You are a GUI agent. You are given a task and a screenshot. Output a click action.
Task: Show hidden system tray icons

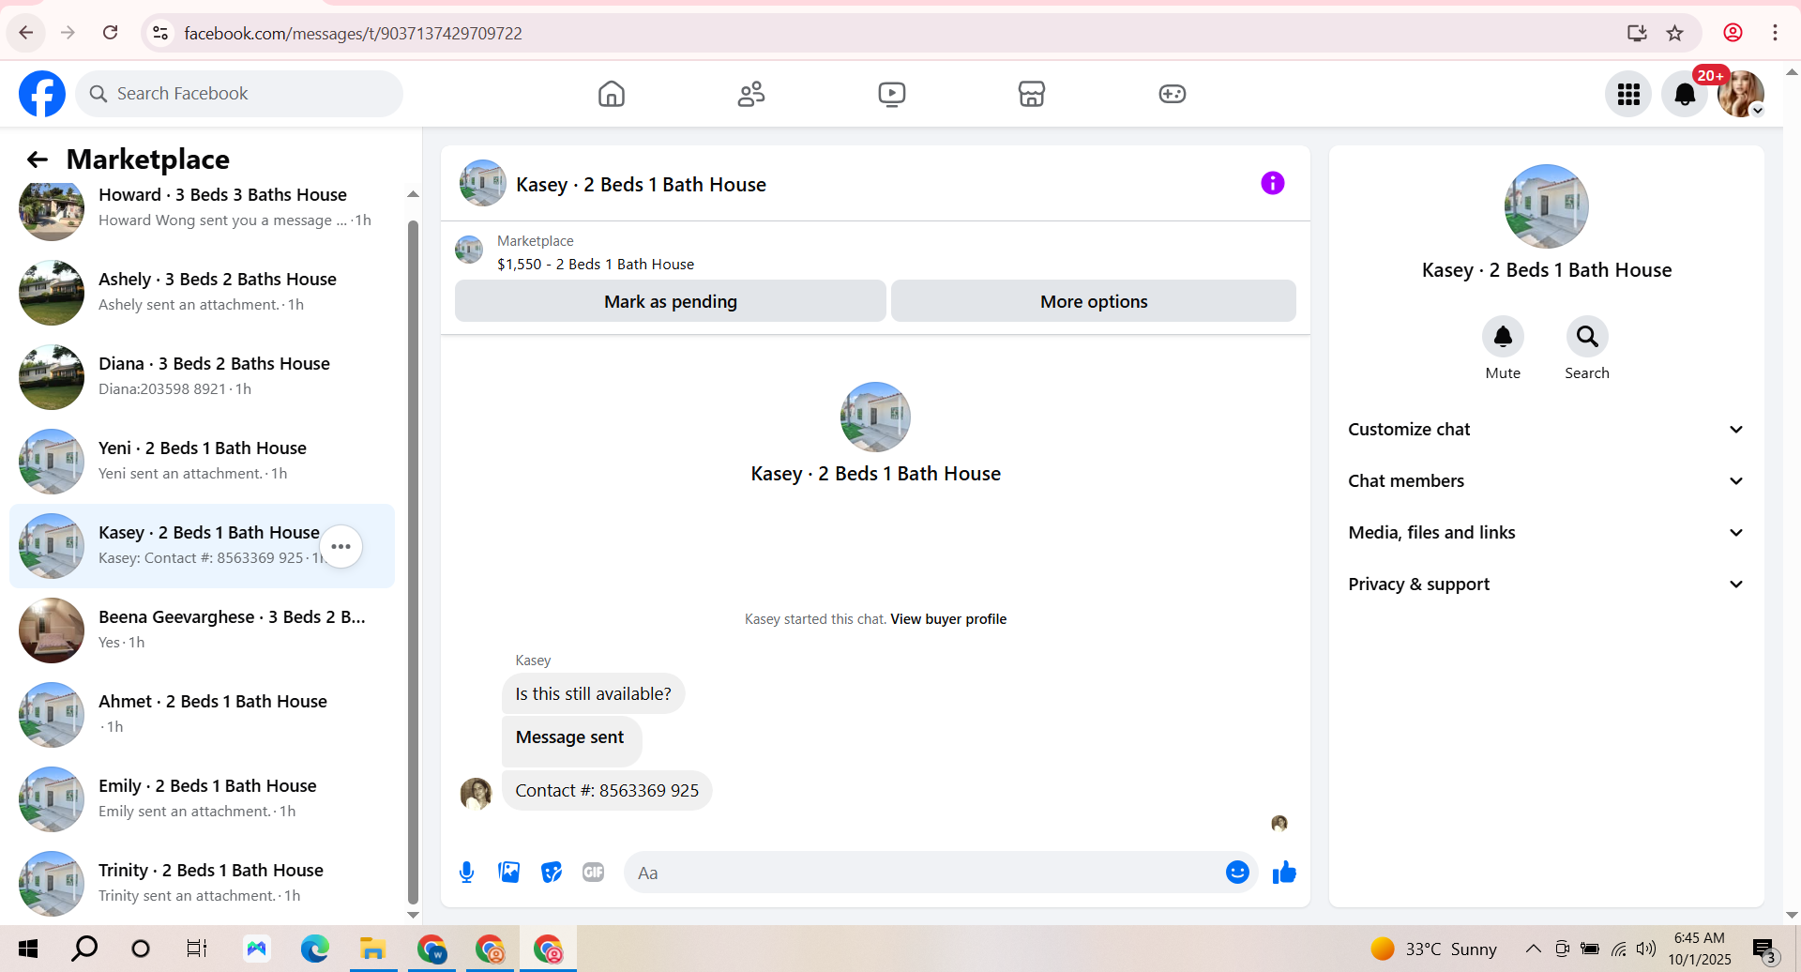click(1534, 949)
